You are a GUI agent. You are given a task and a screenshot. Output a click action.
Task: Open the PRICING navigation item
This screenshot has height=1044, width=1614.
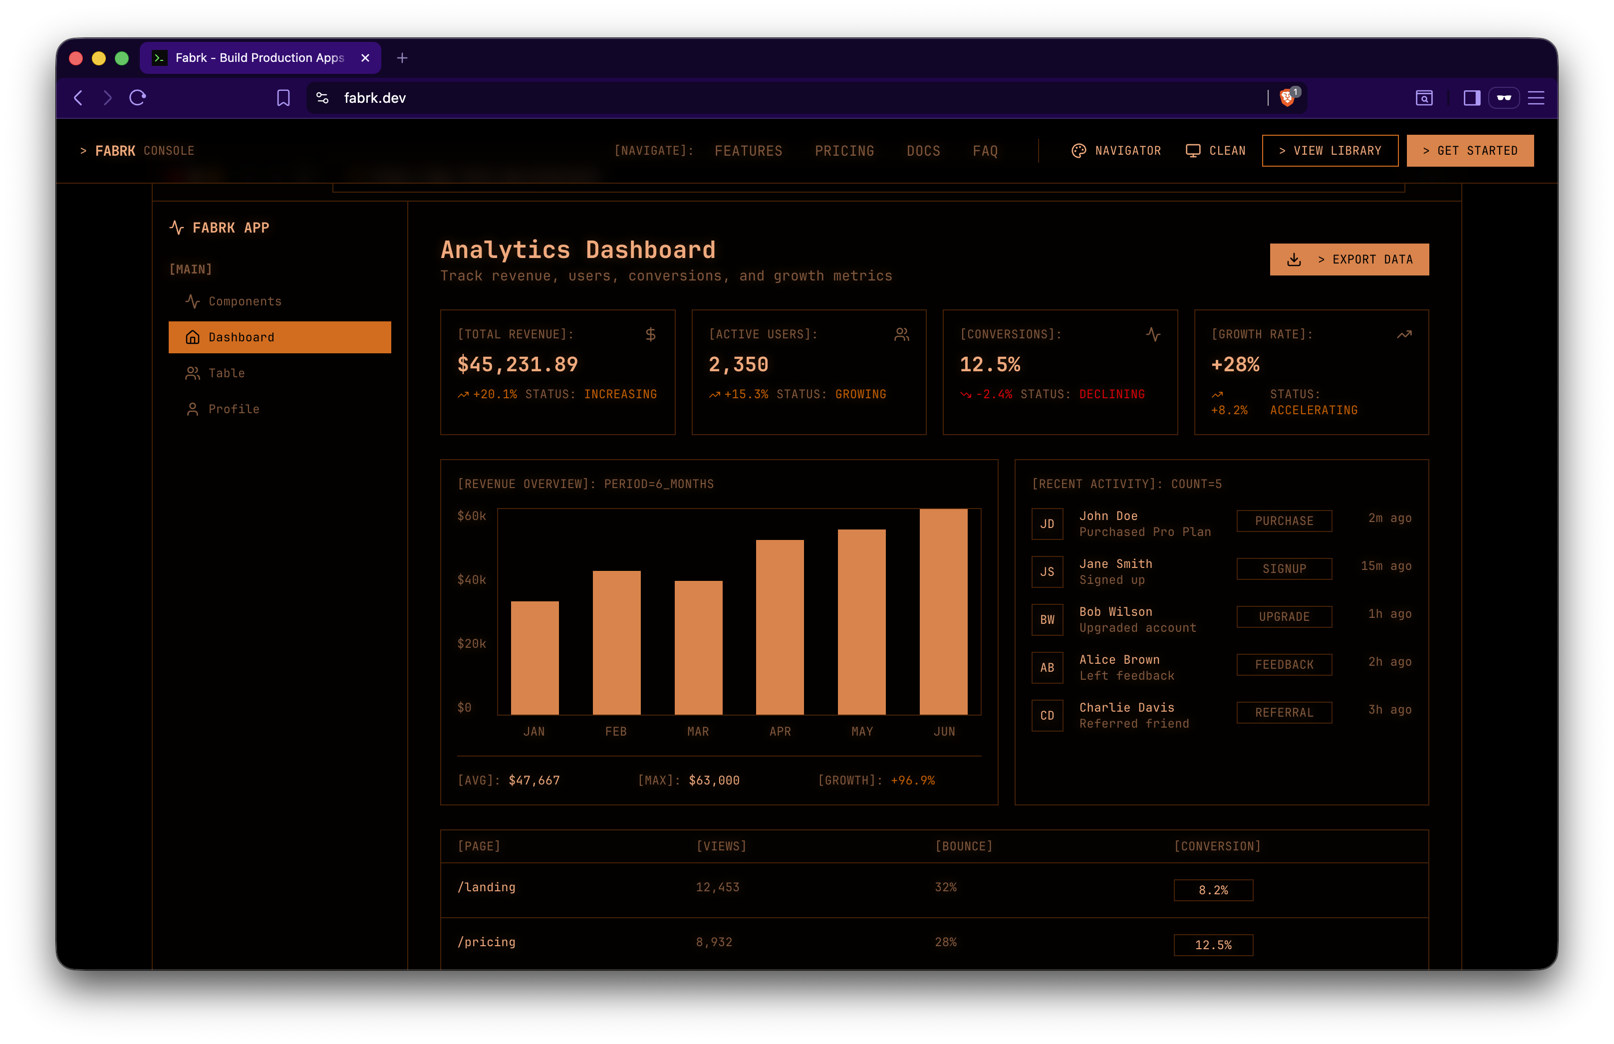tap(844, 151)
